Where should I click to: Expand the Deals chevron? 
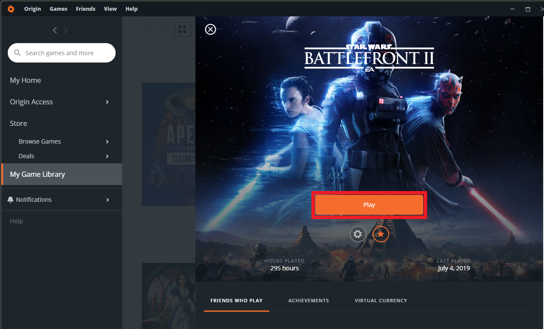click(x=107, y=156)
